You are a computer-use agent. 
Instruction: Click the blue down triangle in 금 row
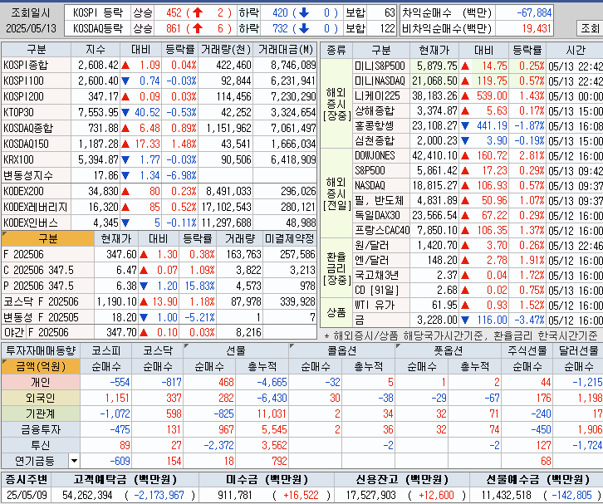pyautogui.click(x=465, y=320)
